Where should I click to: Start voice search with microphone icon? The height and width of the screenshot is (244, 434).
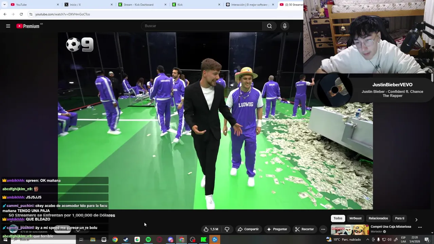(285, 26)
